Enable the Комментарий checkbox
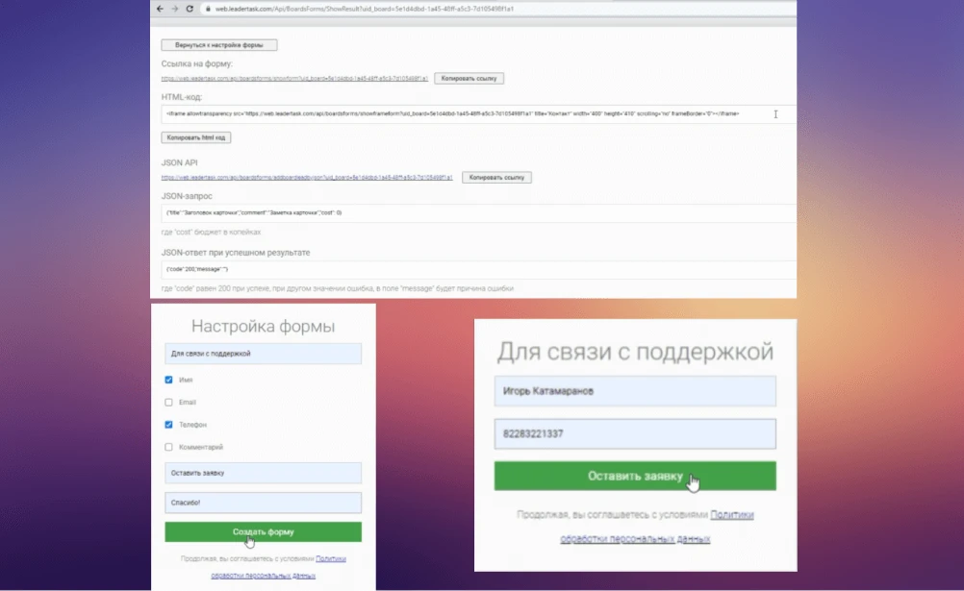 click(169, 447)
